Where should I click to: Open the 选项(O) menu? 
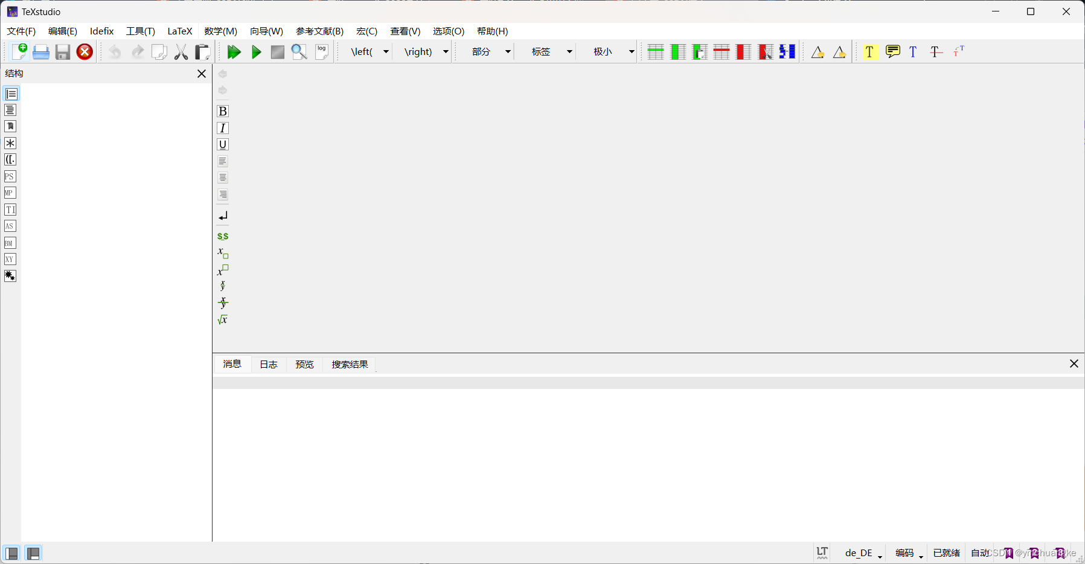(x=449, y=31)
